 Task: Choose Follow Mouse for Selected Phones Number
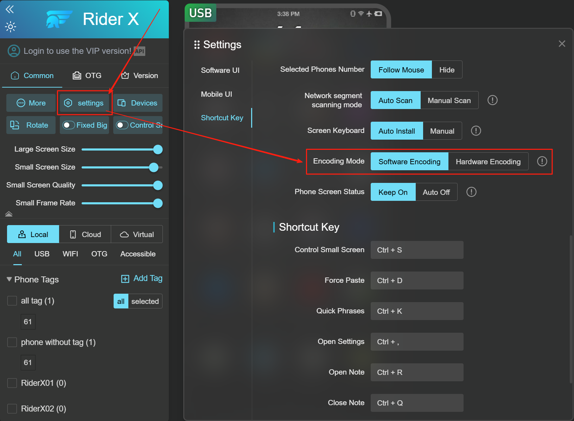[401, 70]
